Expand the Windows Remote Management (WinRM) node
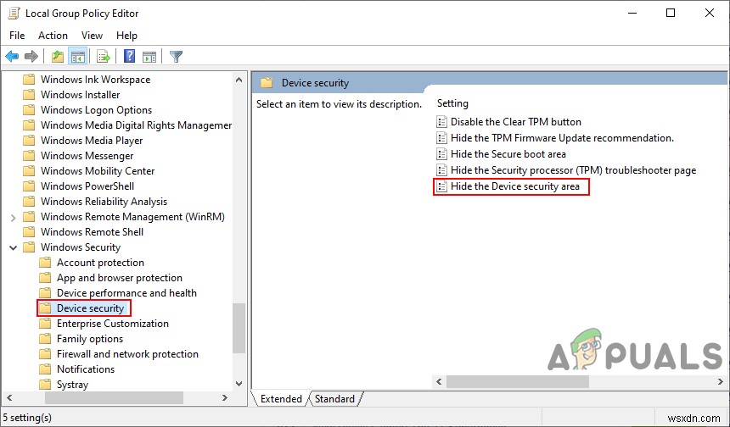Image resolution: width=730 pixels, height=427 pixels. coord(13,217)
